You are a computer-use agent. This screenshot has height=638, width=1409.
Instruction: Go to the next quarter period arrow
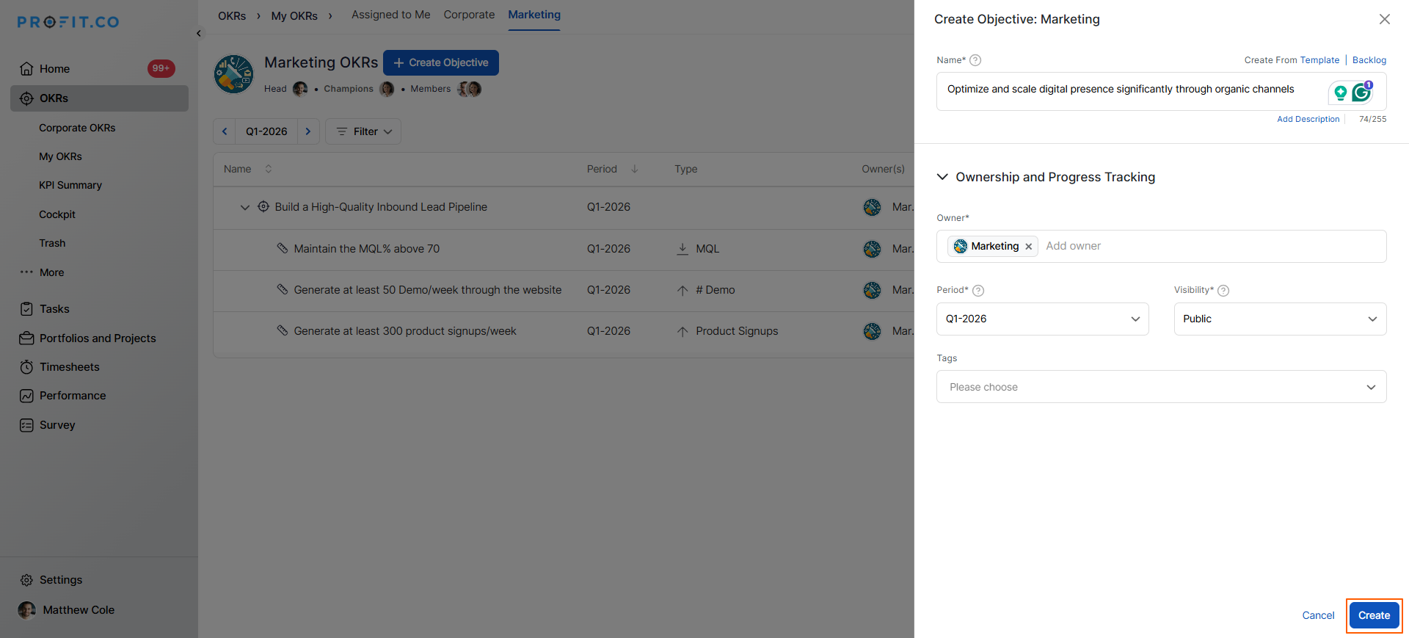click(308, 131)
